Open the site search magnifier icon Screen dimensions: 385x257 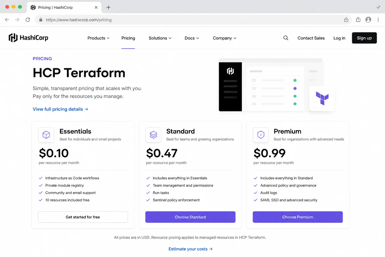click(286, 38)
